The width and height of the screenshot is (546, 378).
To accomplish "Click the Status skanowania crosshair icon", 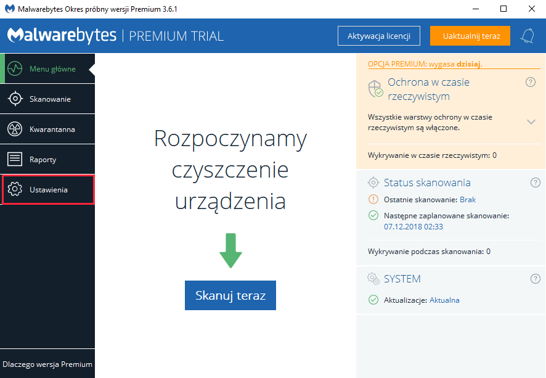I will [373, 183].
